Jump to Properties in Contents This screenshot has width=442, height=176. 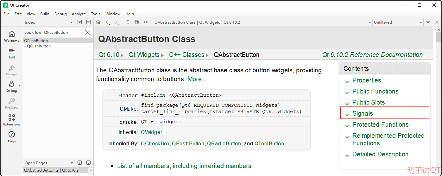[367, 80]
